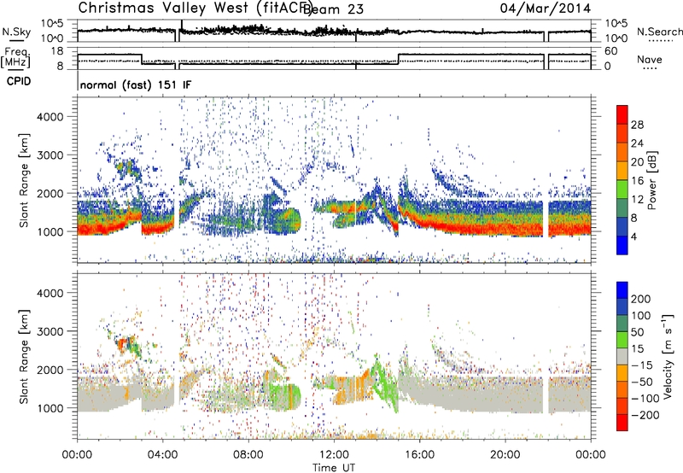Click the '200' tick on the velocity scale
The width and height of the screenshot is (683, 473).
[641, 299]
